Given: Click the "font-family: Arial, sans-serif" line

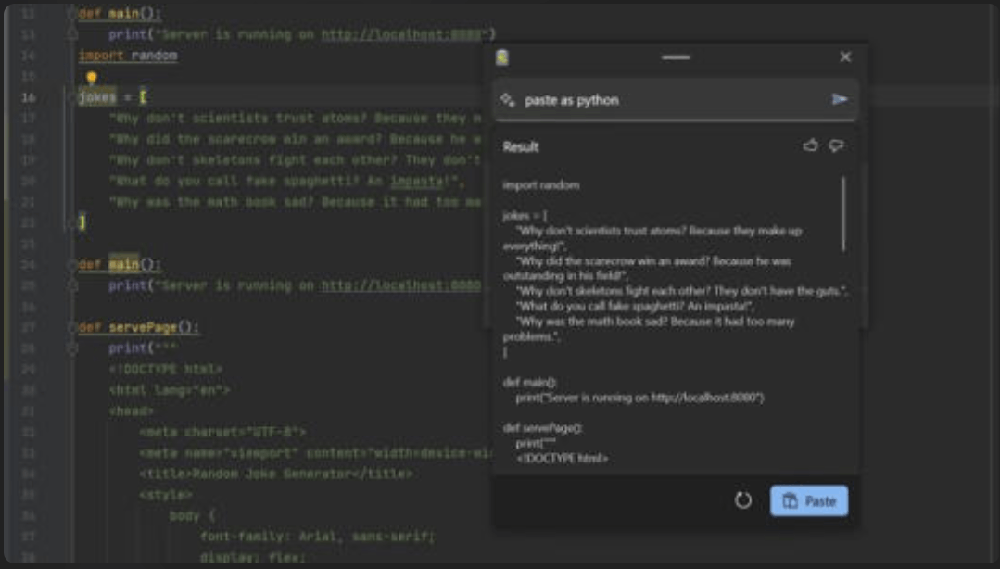Looking at the screenshot, I should 317,537.
